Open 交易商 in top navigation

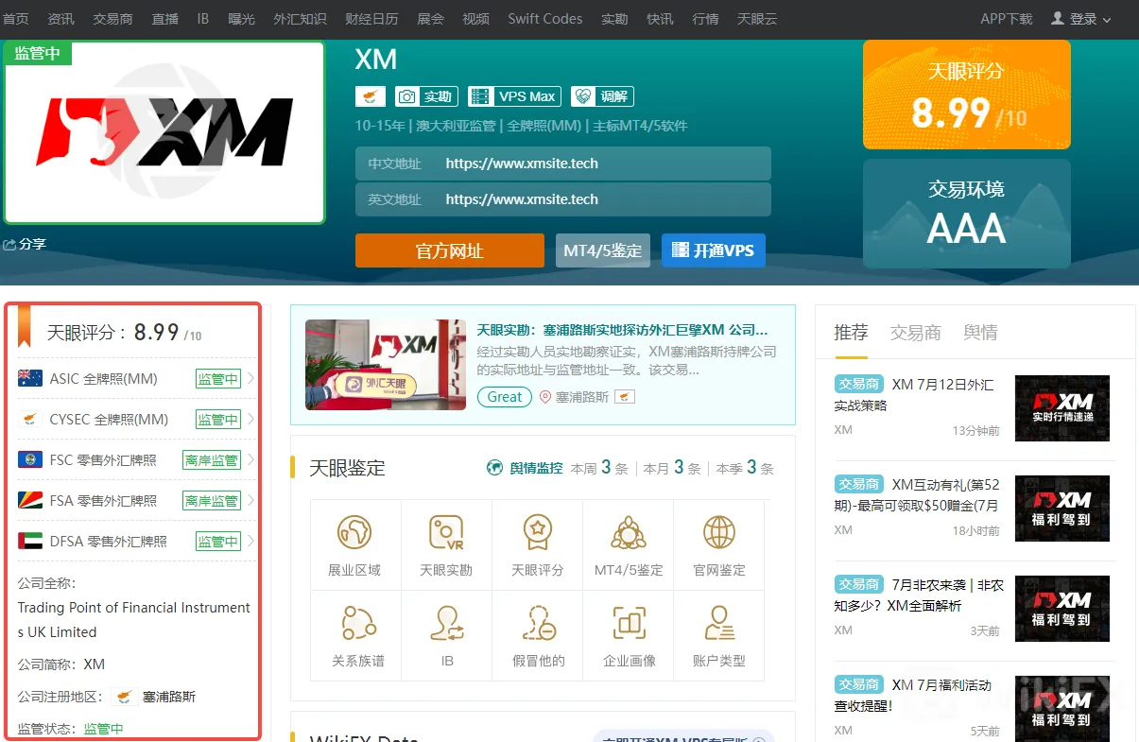112,19
